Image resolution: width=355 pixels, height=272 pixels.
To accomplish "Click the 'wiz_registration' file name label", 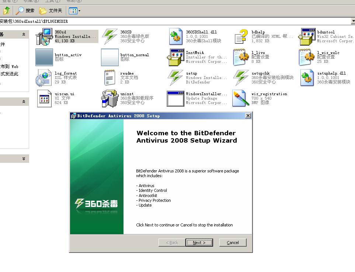I will 269,94.
